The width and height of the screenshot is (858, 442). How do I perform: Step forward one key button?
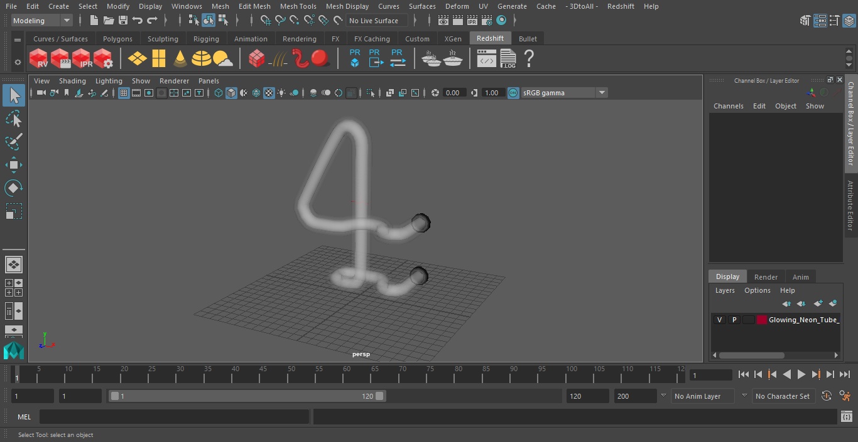pyautogui.click(x=816, y=374)
